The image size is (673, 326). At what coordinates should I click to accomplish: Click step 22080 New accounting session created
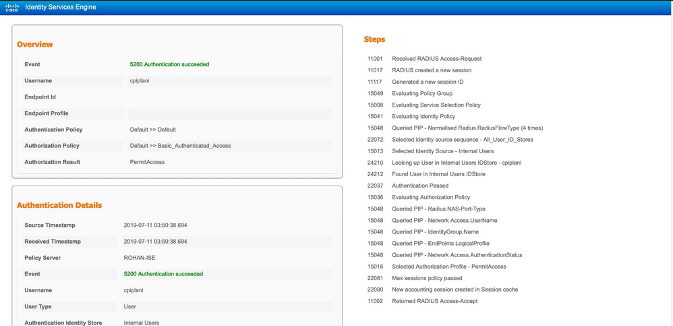442,290
